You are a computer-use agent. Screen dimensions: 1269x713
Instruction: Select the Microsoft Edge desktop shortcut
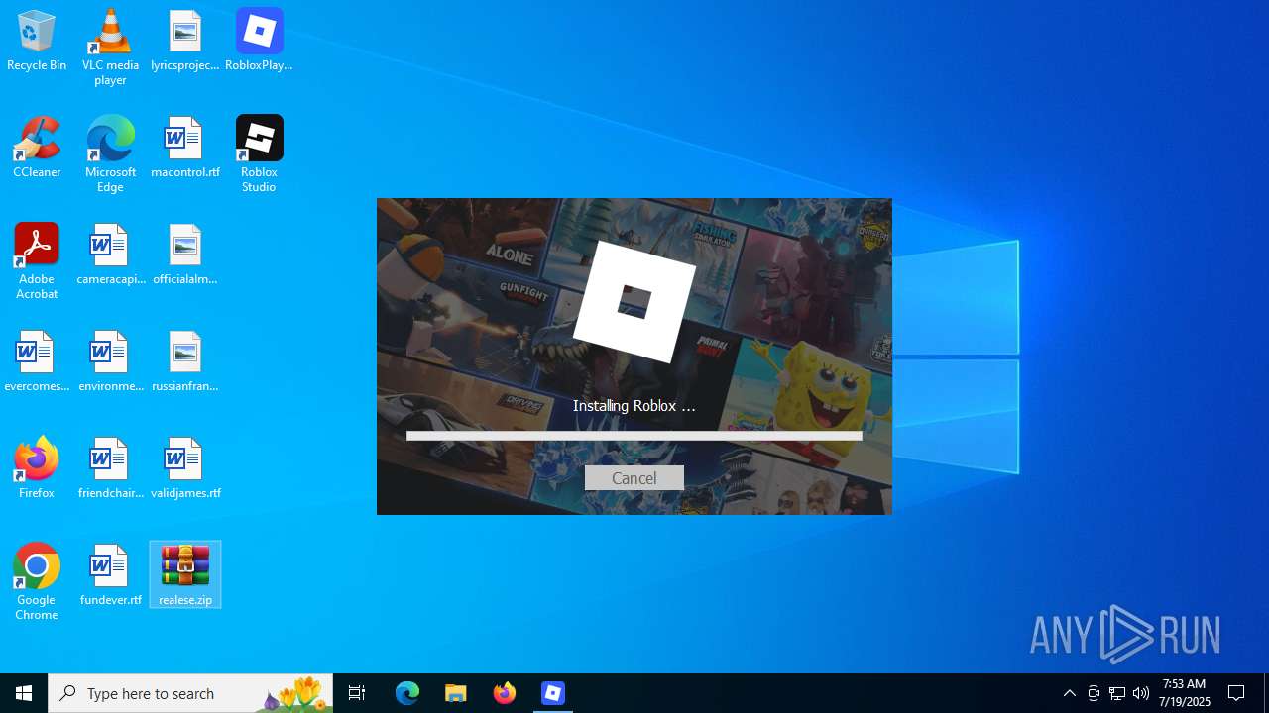pyautogui.click(x=110, y=154)
